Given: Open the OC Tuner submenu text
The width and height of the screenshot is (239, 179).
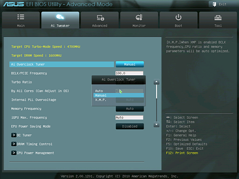Looking at the screenshot, I should [x=24, y=135].
